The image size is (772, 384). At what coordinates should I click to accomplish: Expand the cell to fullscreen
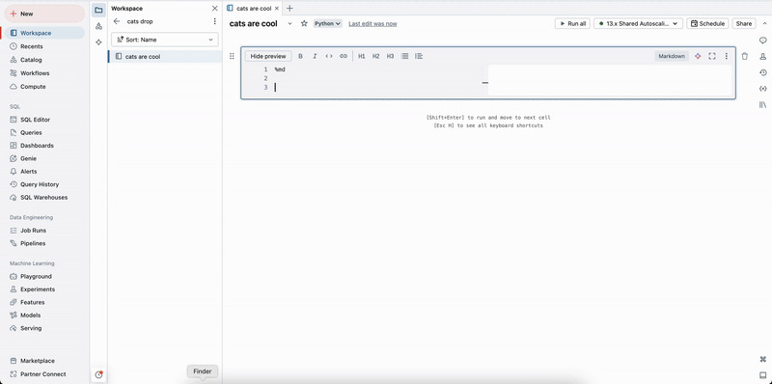click(x=712, y=56)
